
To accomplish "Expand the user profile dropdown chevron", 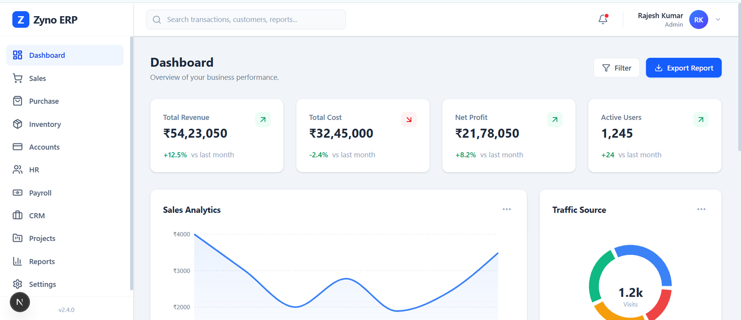I will 718,20.
